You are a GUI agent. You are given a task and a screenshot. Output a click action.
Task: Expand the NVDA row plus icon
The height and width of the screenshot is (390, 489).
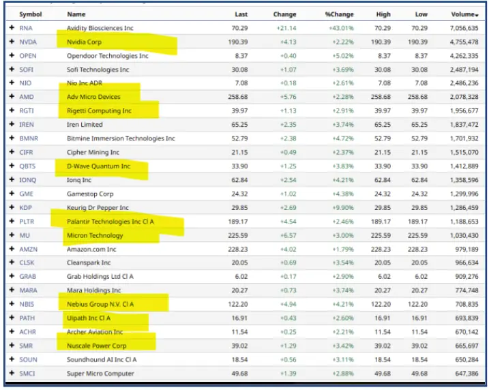12,42
